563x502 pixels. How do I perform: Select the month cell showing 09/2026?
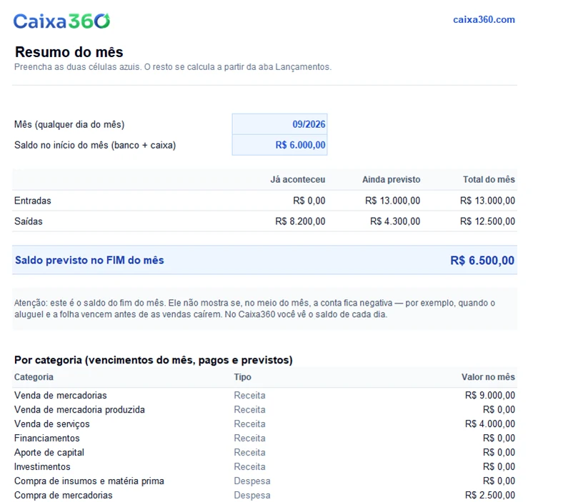[x=279, y=124]
